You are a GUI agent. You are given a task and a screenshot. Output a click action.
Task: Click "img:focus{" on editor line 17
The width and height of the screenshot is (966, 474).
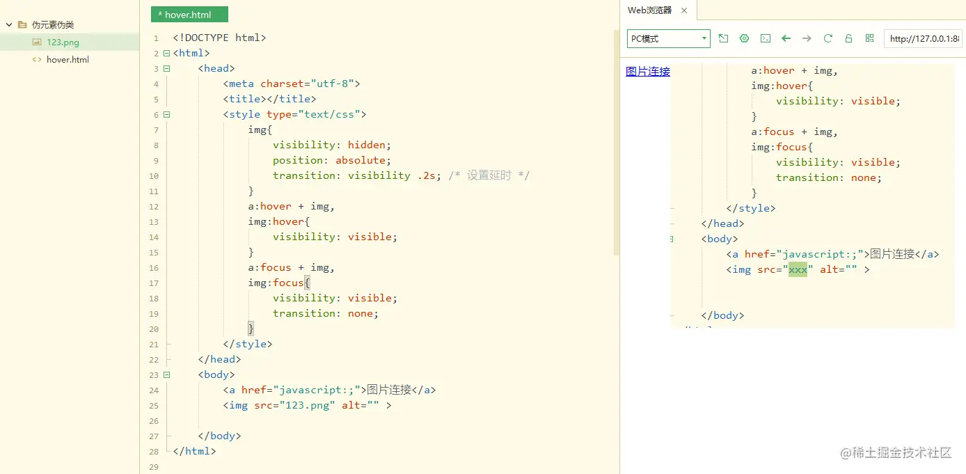point(278,283)
